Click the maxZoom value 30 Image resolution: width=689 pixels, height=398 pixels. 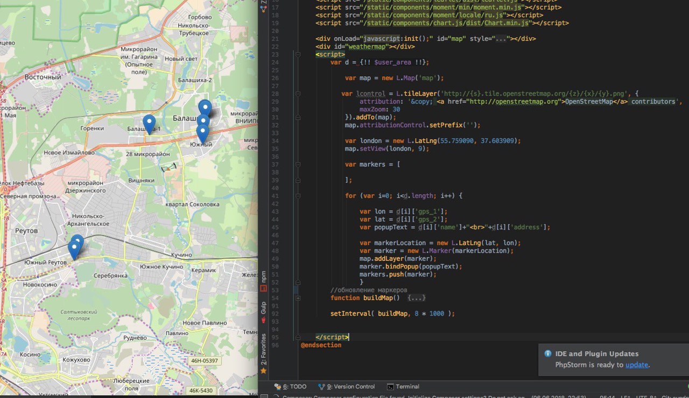(x=396, y=109)
